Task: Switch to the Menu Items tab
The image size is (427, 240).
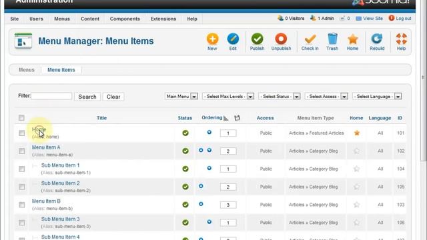Action: 61,70
